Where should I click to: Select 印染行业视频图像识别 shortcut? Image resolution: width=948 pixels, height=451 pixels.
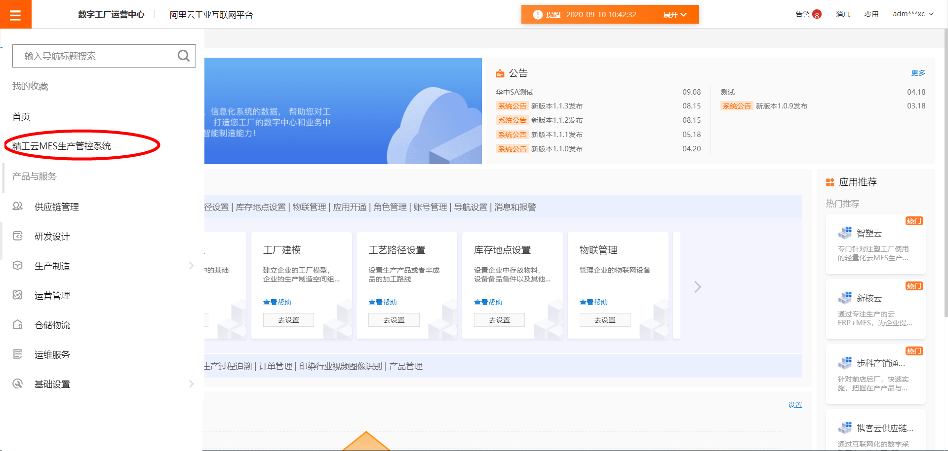(x=341, y=366)
